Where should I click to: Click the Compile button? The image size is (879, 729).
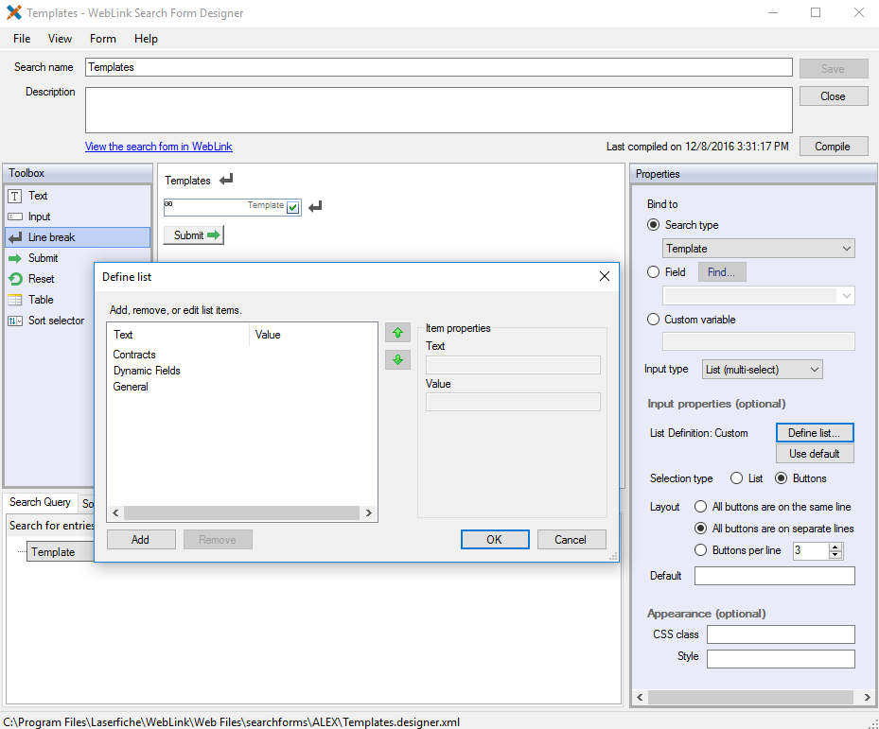coord(833,147)
